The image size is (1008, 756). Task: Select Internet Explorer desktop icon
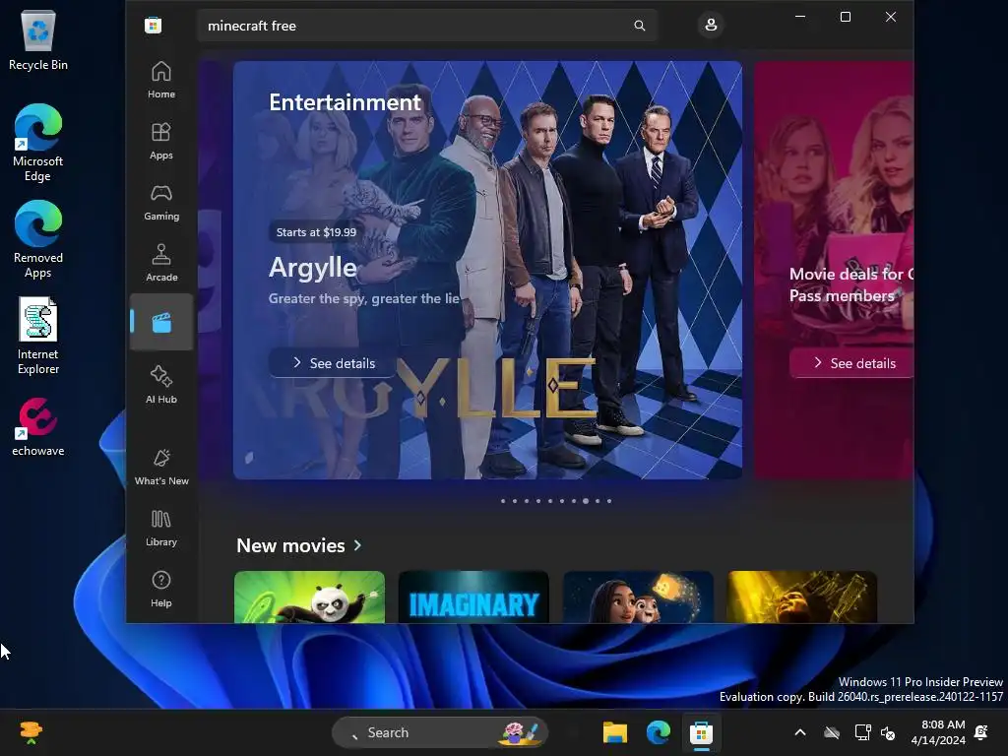(38, 336)
